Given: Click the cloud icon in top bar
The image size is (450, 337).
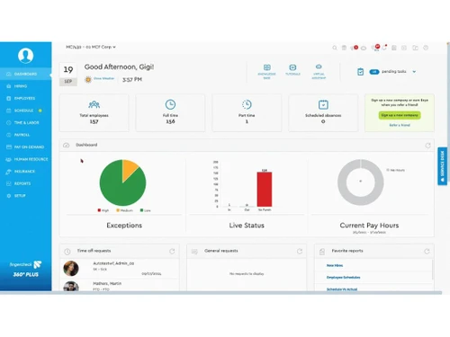Looking at the screenshot, I should 364,48.
